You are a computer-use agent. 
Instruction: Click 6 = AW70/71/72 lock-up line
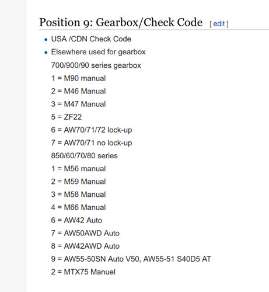click(92, 130)
